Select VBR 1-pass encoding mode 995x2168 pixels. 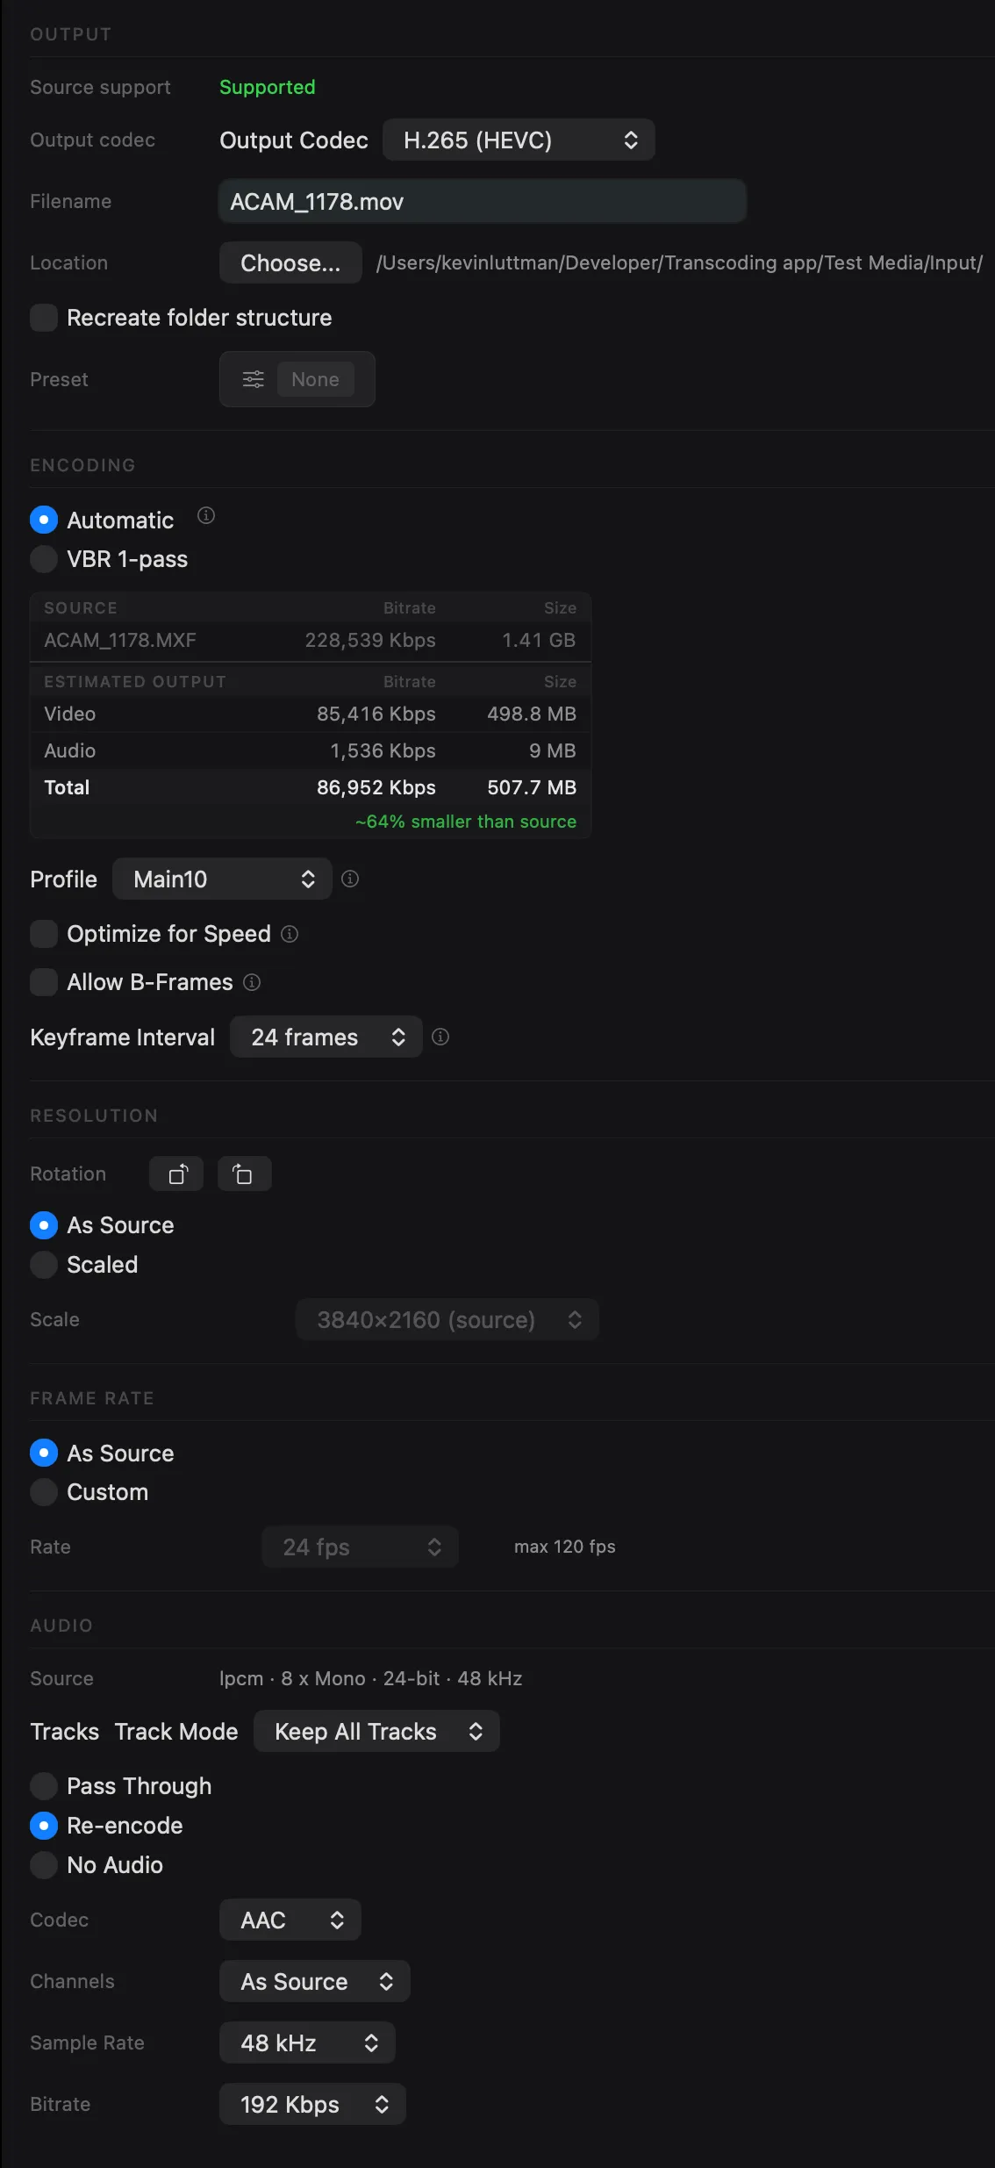tap(44, 559)
